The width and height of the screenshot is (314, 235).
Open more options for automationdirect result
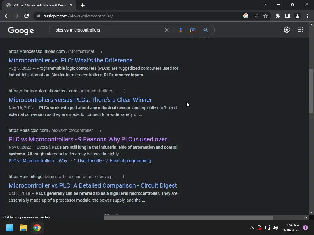coord(124,91)
